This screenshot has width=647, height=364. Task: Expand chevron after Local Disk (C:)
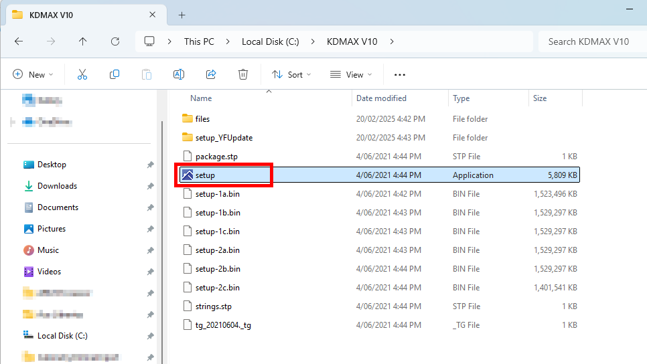(x=313, y=41)
